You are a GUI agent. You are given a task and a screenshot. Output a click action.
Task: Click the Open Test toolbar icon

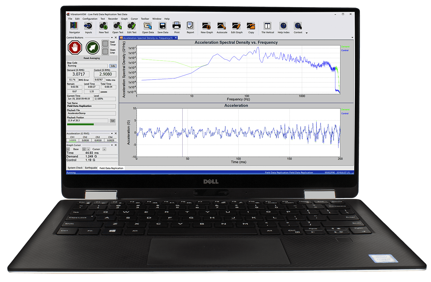tap(117, 26)
